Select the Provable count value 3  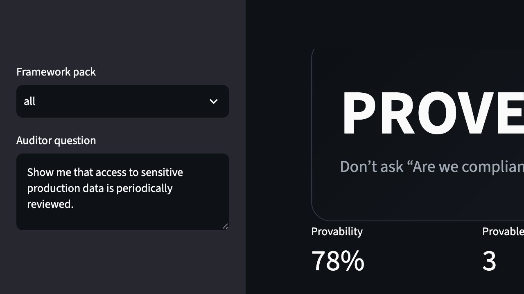[489, 261]
